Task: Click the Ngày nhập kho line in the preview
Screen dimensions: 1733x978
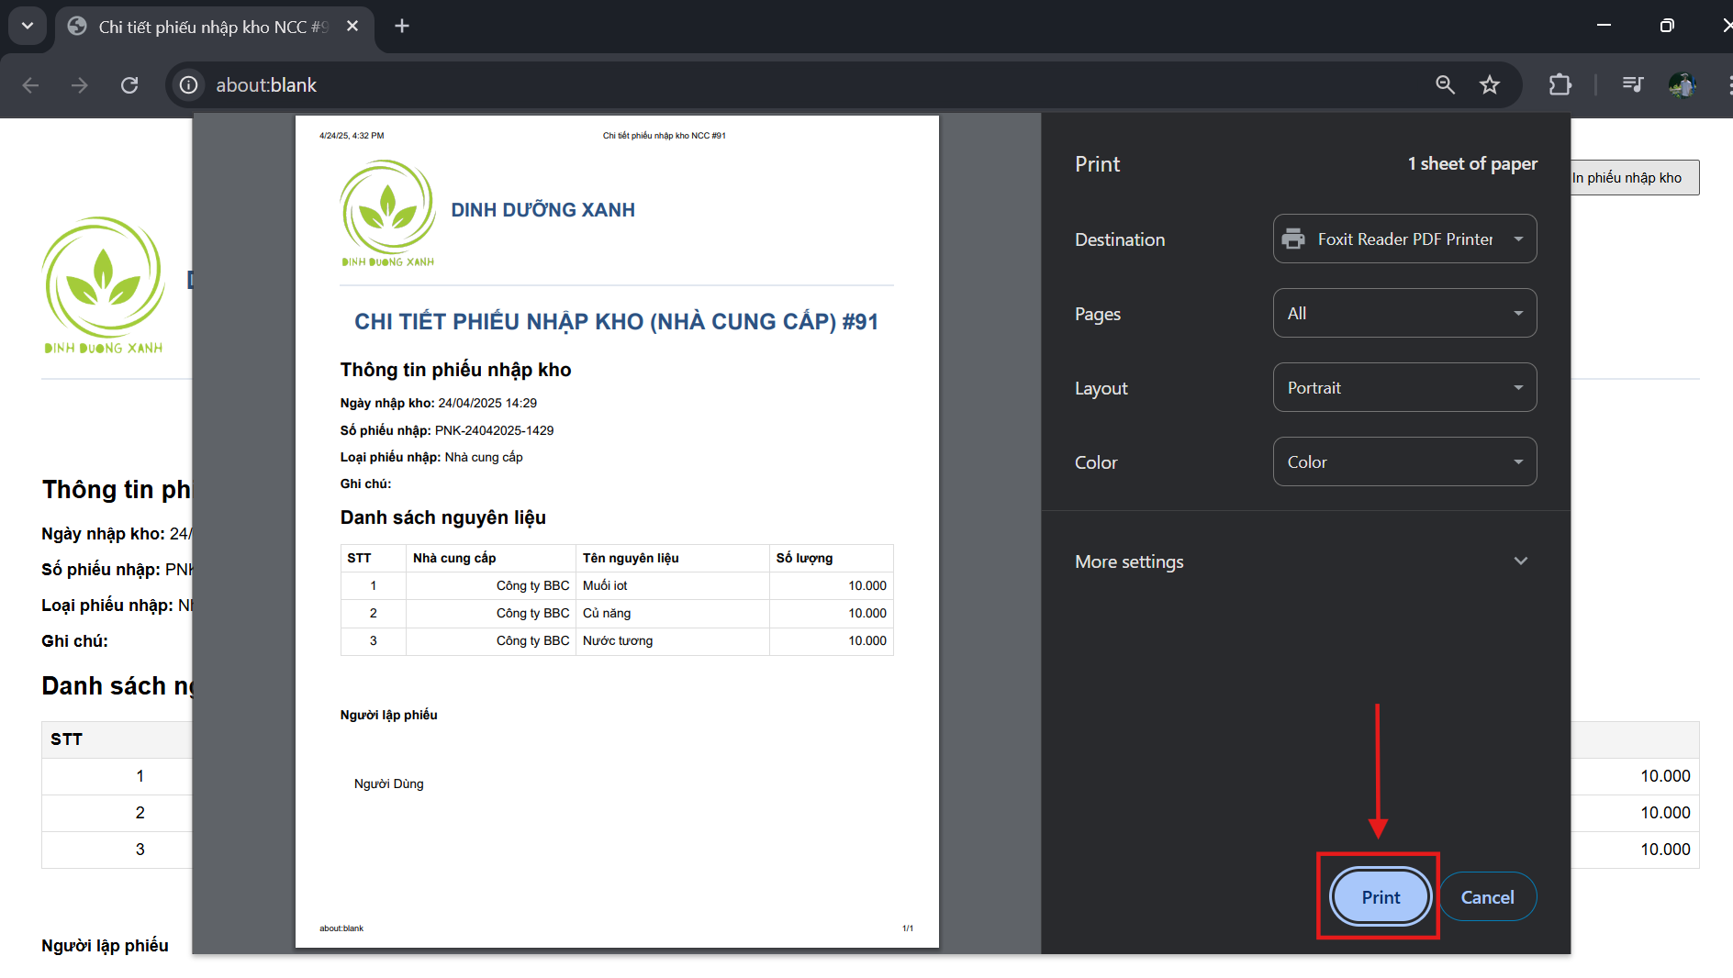Action: (439, 403)
